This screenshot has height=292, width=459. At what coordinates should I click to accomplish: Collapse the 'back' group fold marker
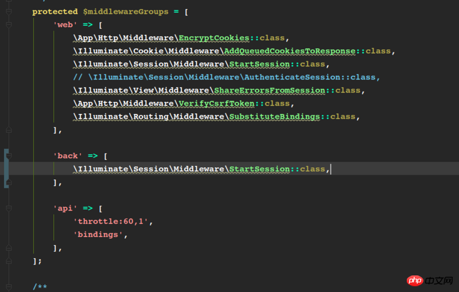[9, 156]
